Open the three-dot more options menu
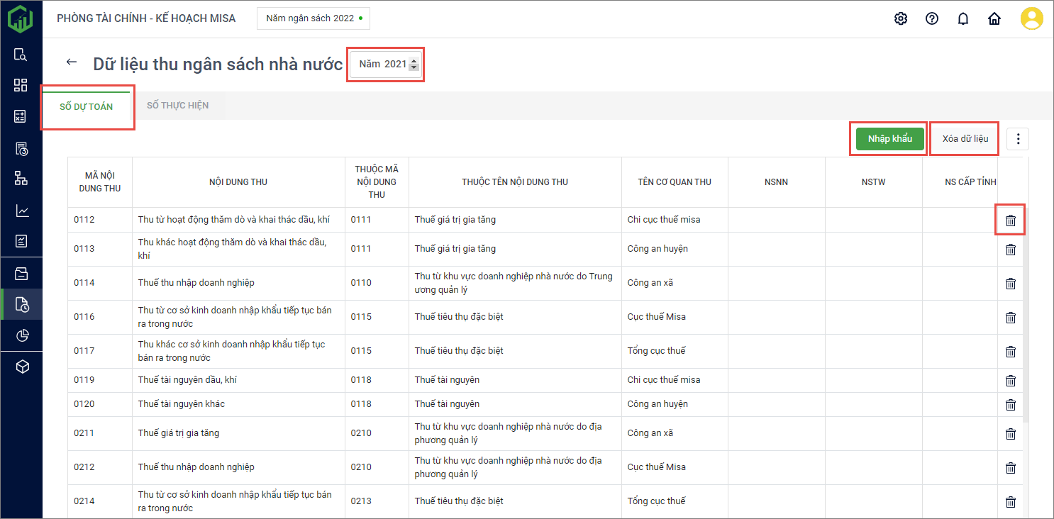This screenshot has height=519, width=1054. click(1018, 139)
